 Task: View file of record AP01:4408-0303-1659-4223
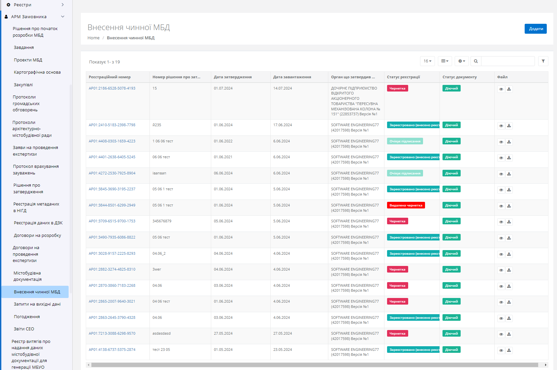(501, 142)
